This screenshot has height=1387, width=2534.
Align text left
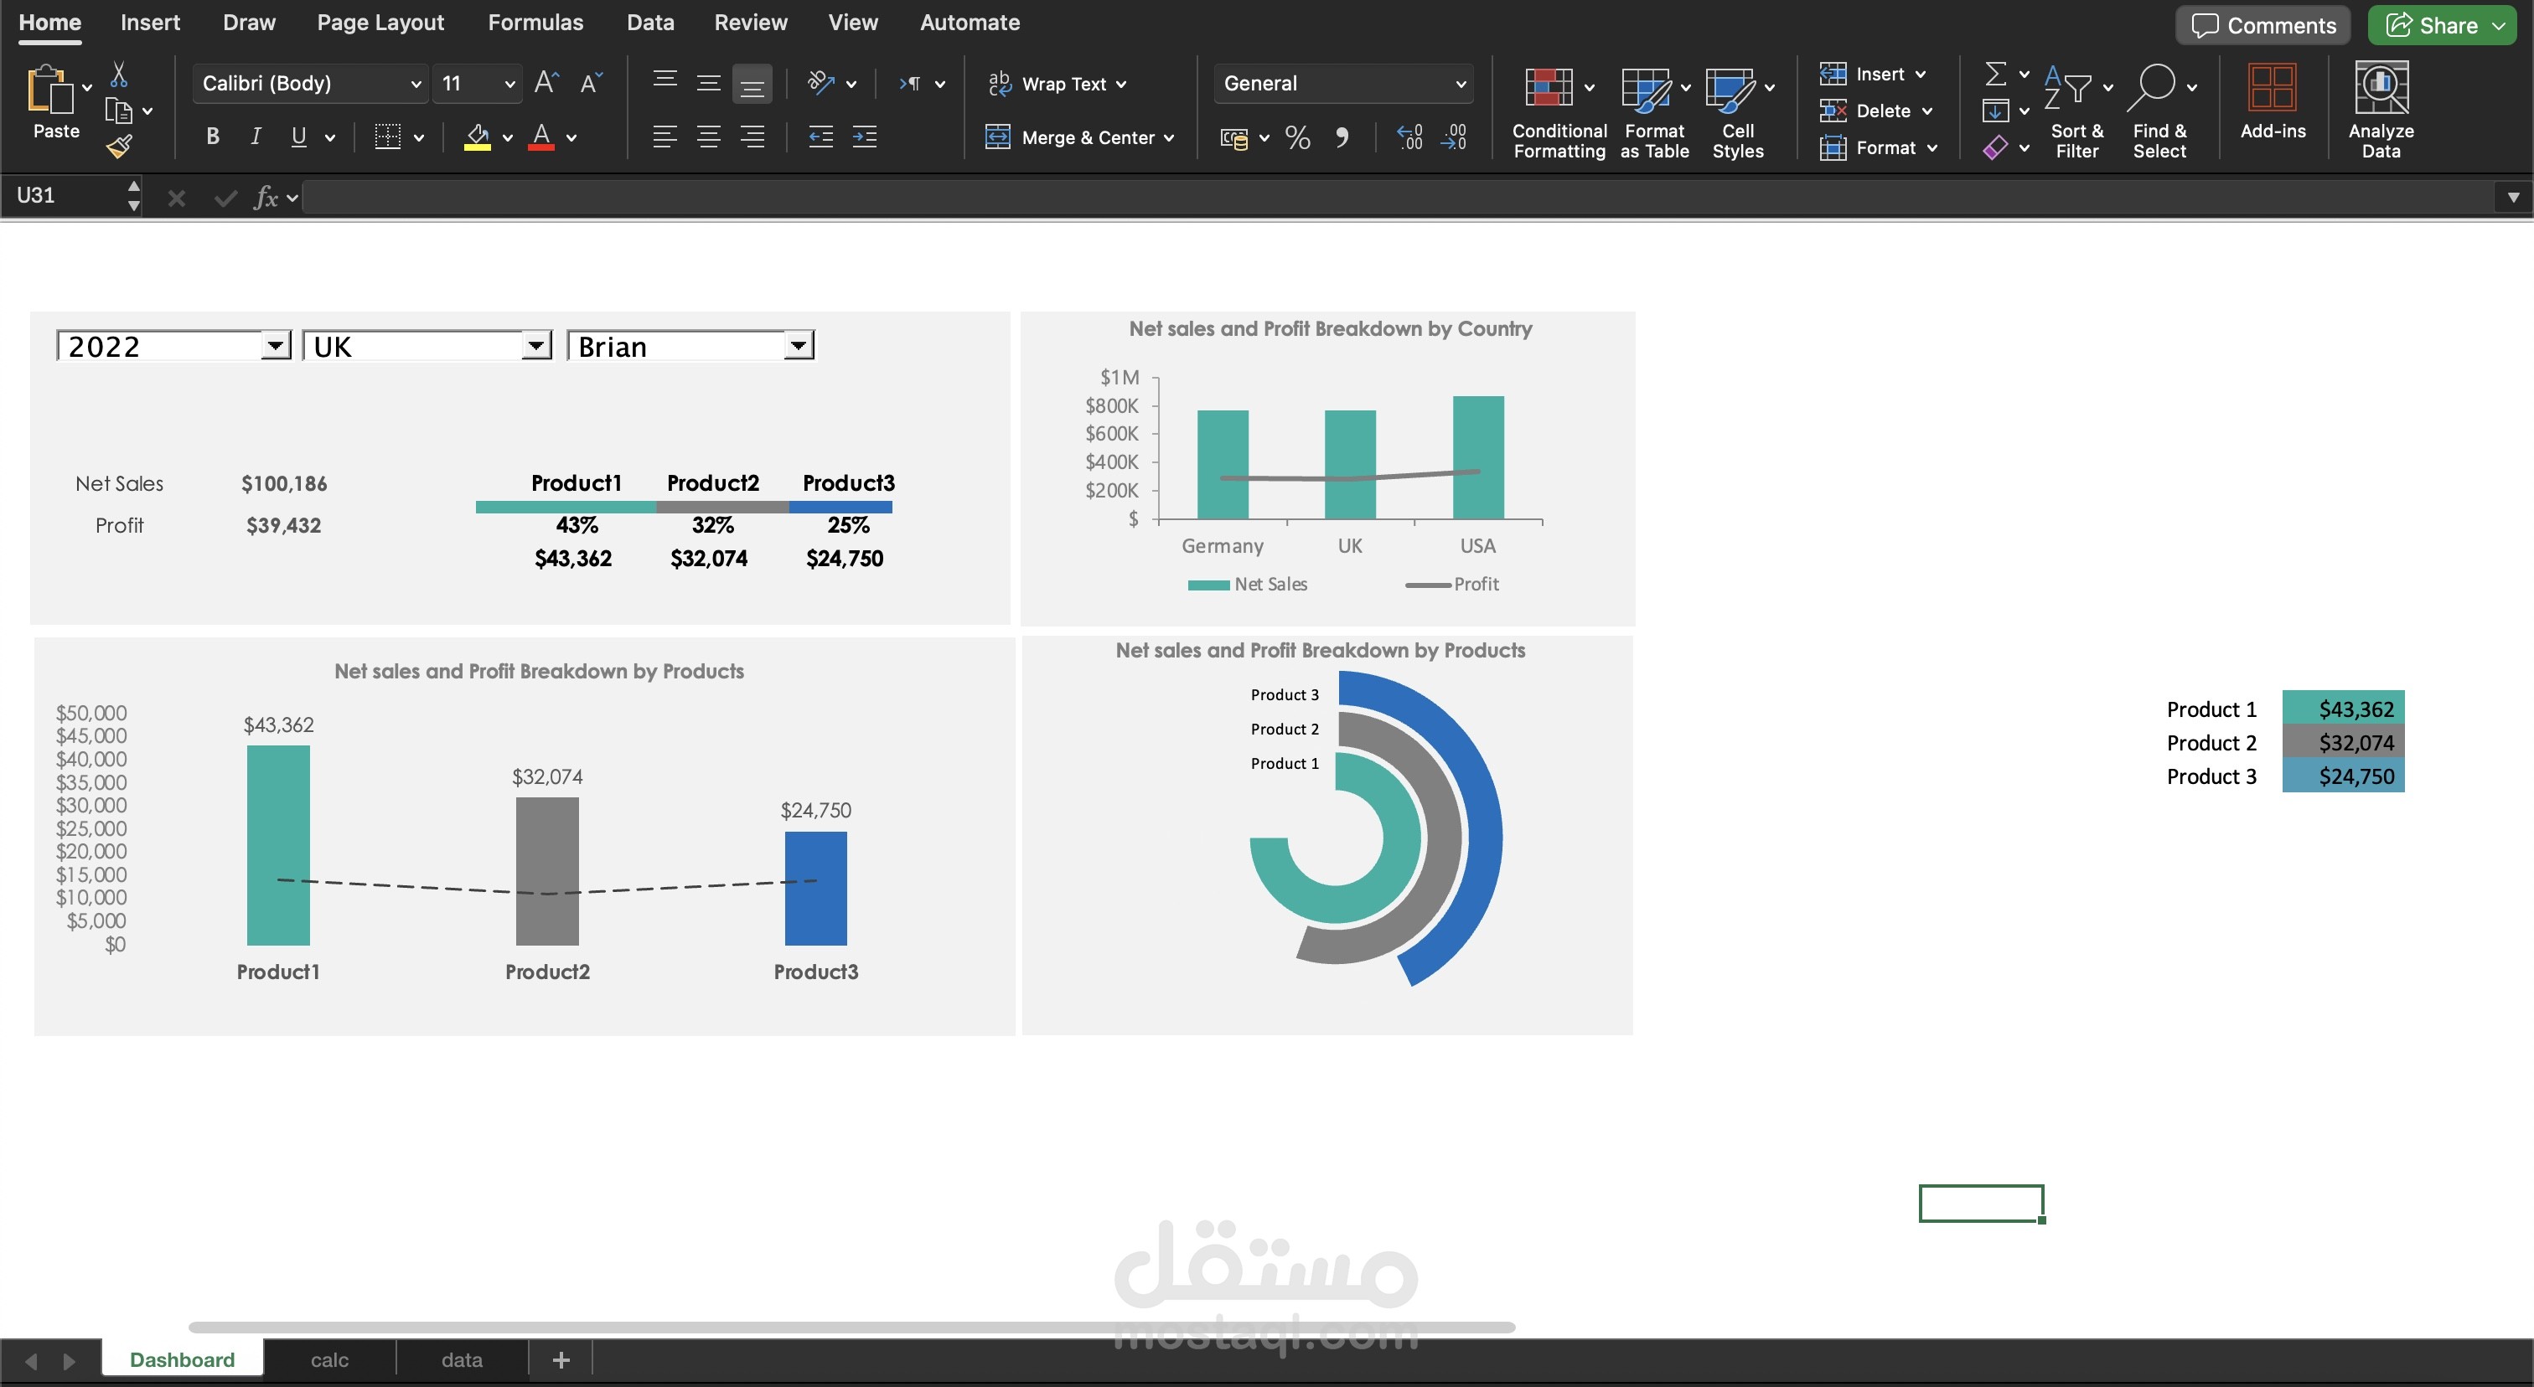point(665,137)
